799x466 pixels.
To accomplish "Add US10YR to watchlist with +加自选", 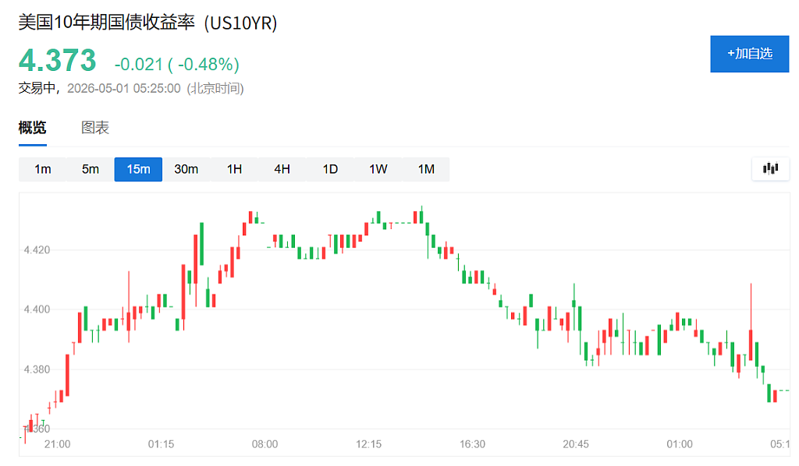I will pos(750,54).
